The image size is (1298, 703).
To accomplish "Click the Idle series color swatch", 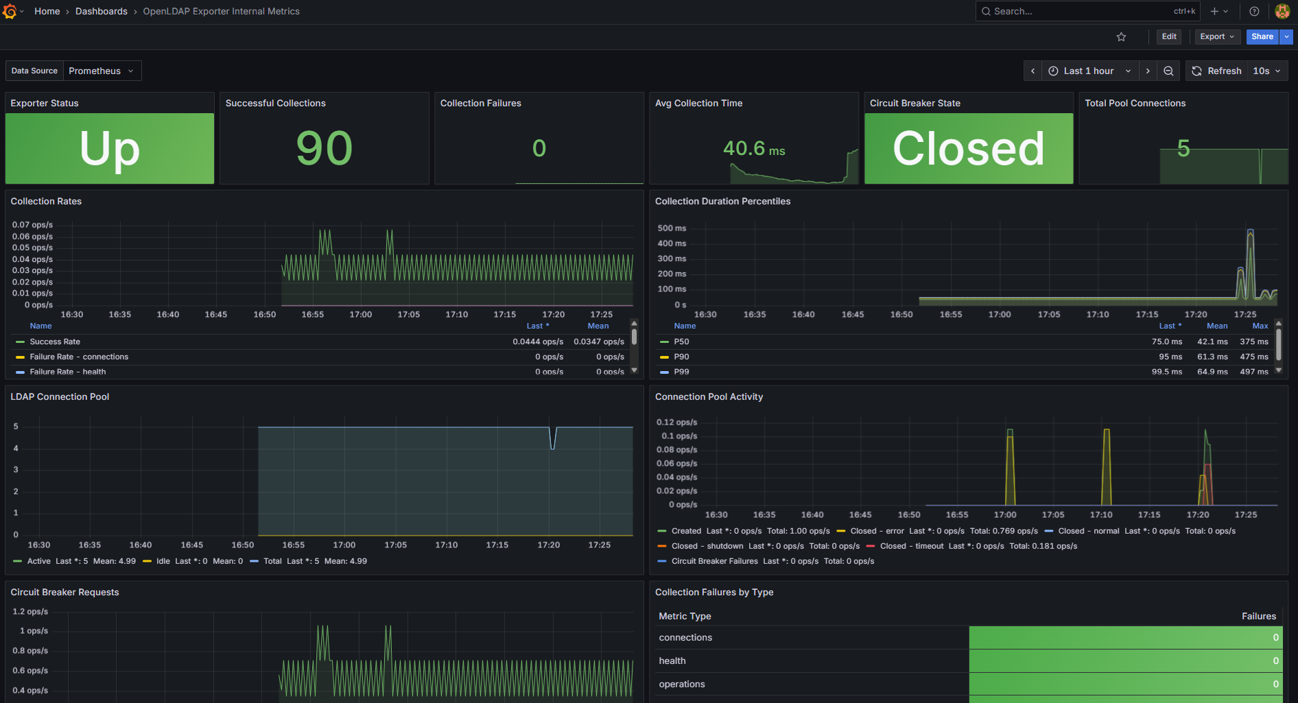I will [x=147, y=561].
